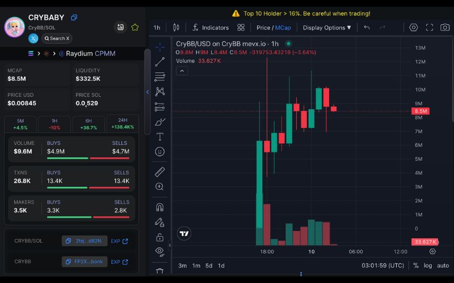Screen dimensions: 454x283
Task: Open price axis settings gear
Action: pos(432,251)
